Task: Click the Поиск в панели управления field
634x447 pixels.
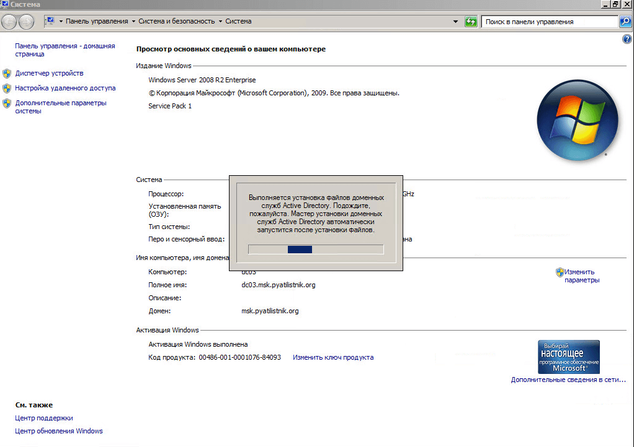Action: coord(549,22)
